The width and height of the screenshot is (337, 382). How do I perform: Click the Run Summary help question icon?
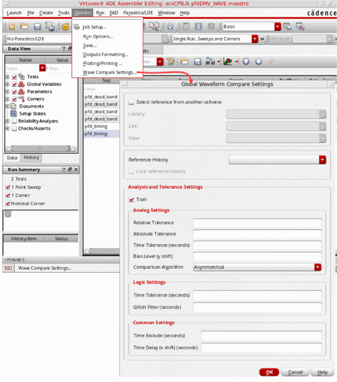(x=63, y=169)
